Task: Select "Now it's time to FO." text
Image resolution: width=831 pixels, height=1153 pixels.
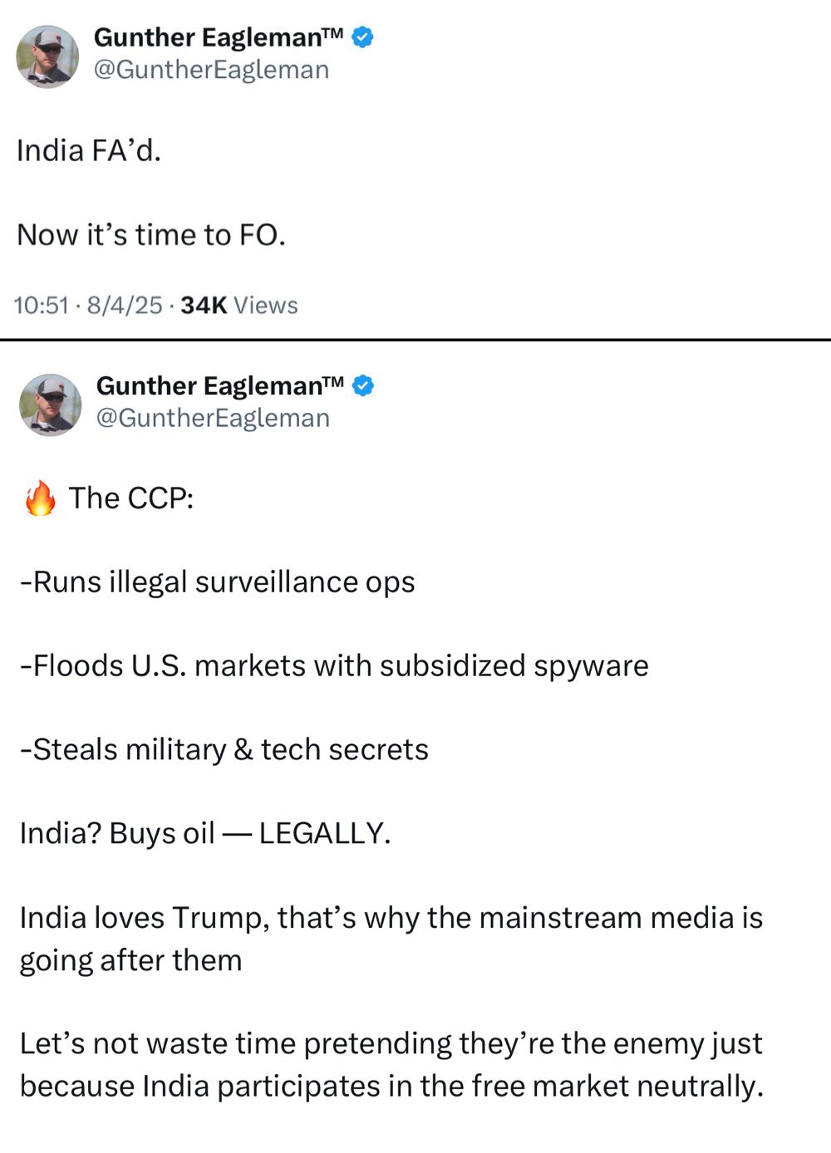Action: [151, 235]
